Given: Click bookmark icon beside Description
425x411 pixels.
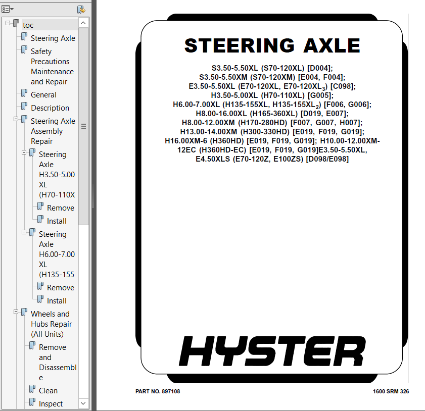Looking at the screenshot, I should (24, 106).
